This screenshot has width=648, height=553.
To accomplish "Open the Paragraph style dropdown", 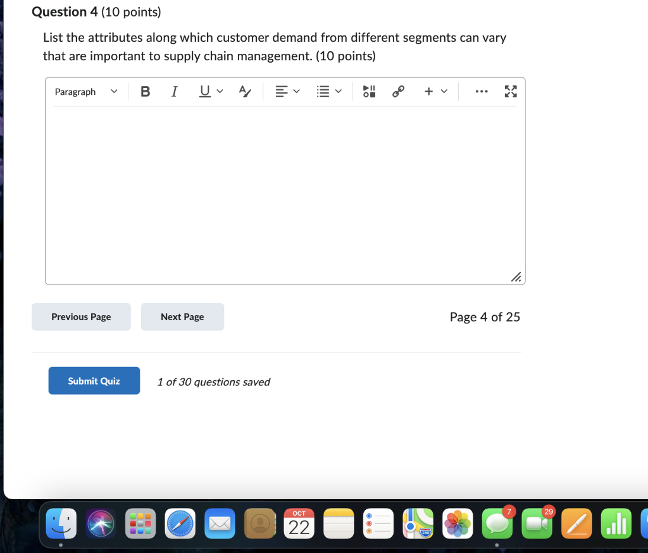I will [x=85, y=91].
